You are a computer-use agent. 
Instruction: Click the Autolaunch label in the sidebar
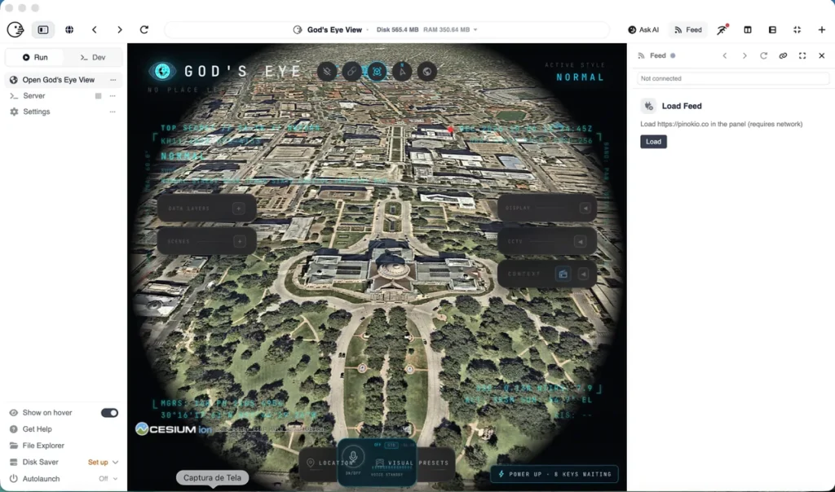click(41, 479)
